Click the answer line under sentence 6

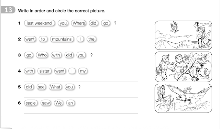tap(81, 114)
